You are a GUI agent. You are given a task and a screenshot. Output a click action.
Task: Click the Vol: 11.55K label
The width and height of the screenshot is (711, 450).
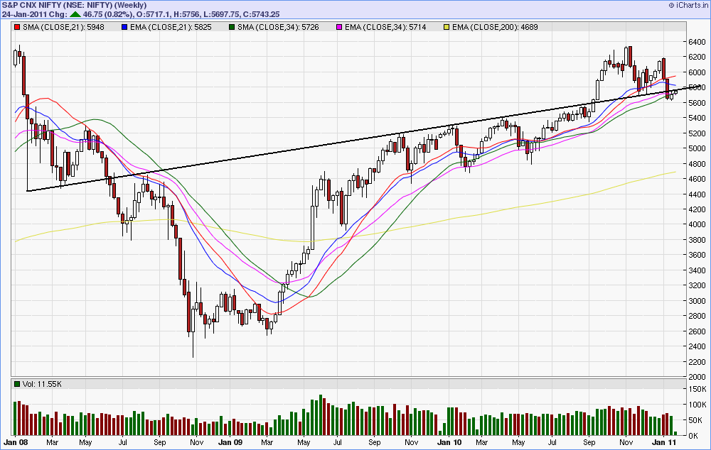42,384
